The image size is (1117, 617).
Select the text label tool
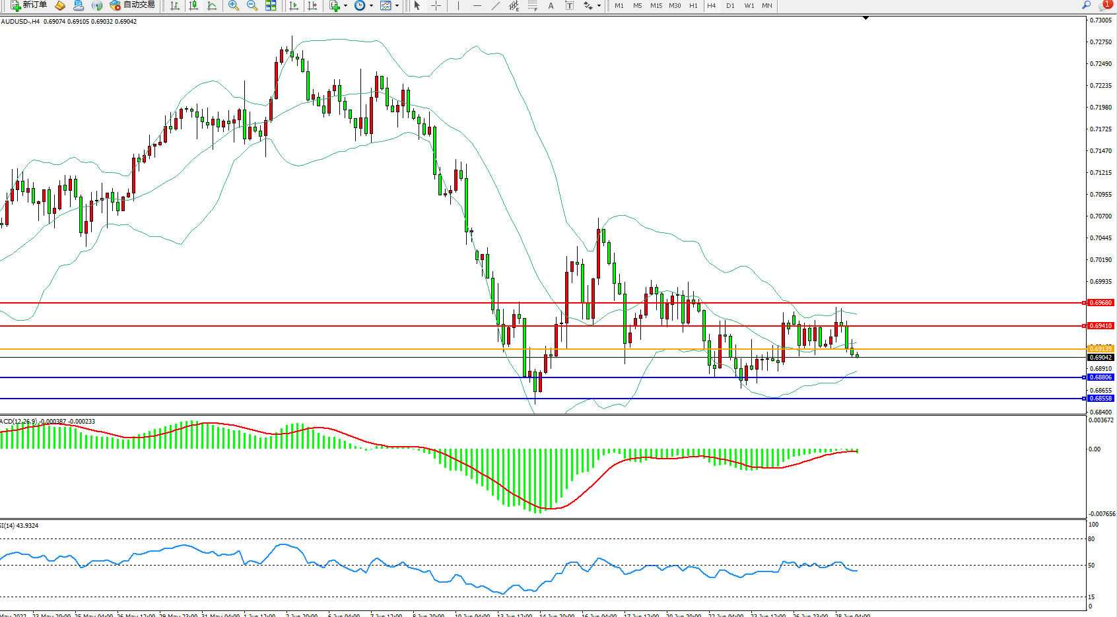pyautogui.click(x=551, y=5)
